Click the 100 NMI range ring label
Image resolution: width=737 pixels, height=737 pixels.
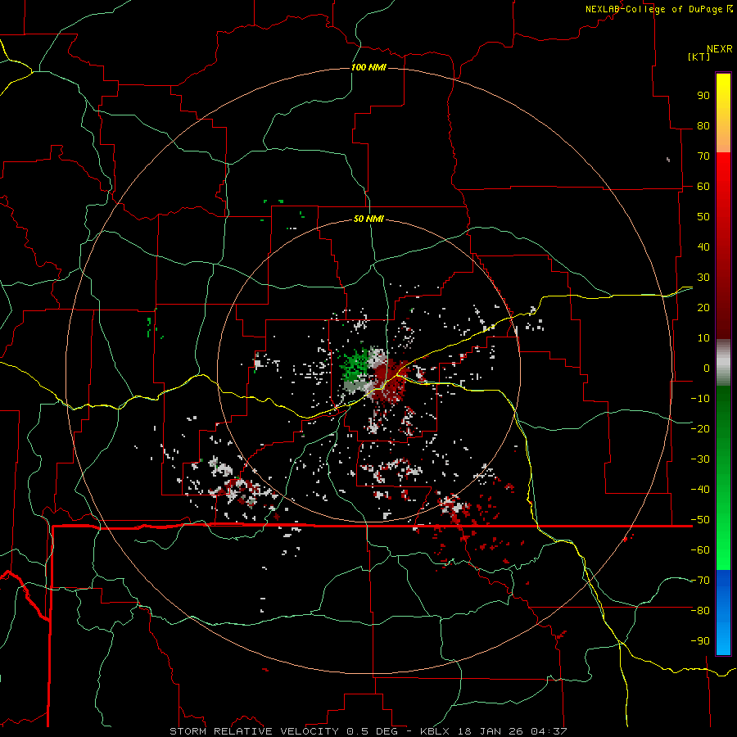368,67
